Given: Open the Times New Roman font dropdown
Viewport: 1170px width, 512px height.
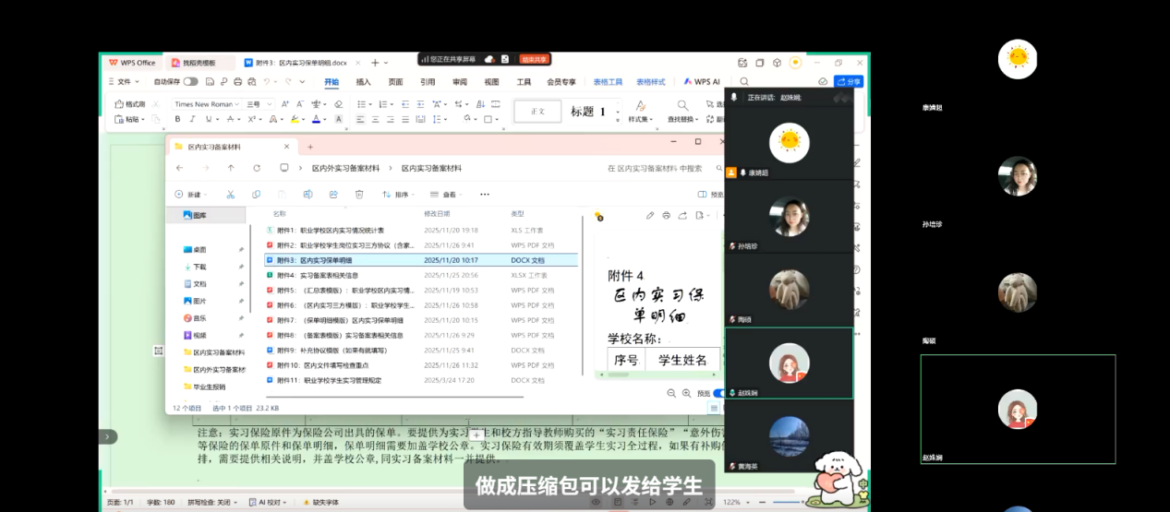Looking at the screenshot, I should pyautogui.click(x=208, y=104).
